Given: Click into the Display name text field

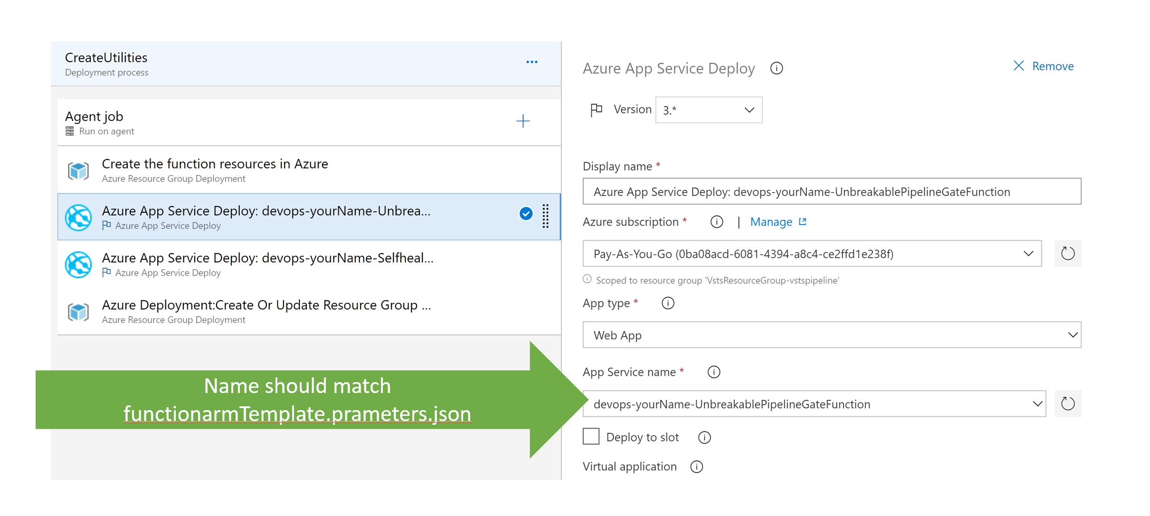Looking at the screenshot, I should click(x=831, y=192).
